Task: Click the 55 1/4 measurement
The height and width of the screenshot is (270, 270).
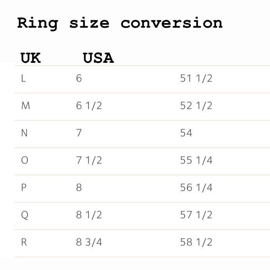Action: [x=196, y=160]
